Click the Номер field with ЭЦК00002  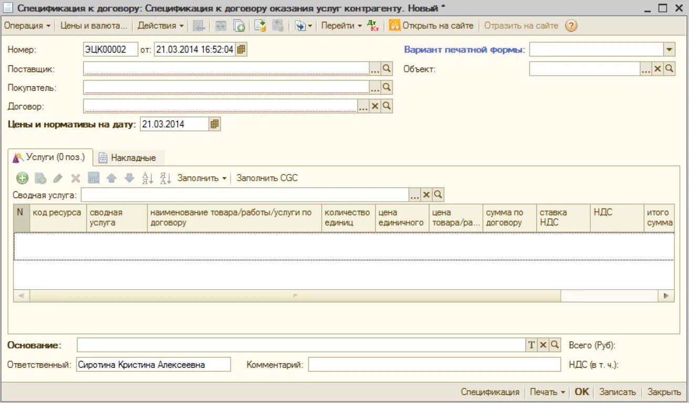tap(110, 49)
